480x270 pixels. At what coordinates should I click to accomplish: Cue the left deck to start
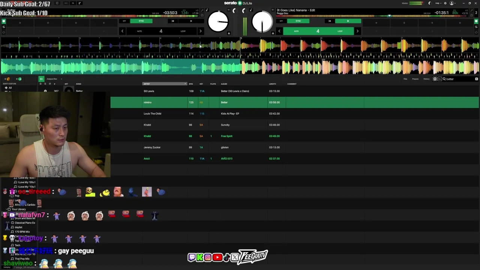[x=172, y=21]
